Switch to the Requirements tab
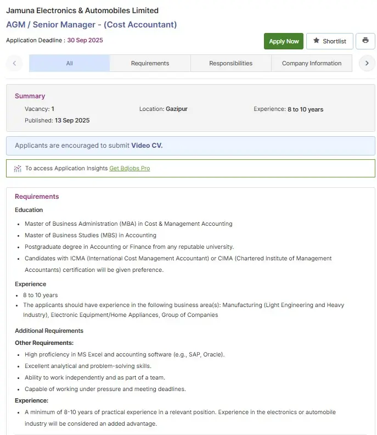377x435 pixels. pos(150,63)
